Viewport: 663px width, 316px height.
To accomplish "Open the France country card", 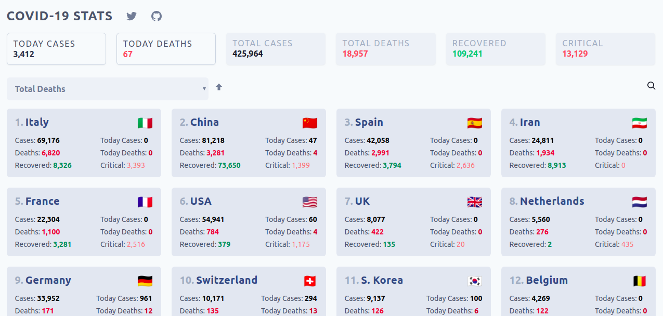I will (84, 222).
